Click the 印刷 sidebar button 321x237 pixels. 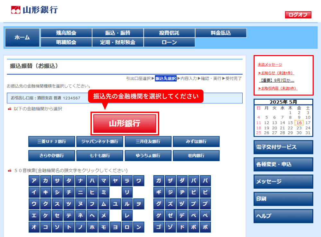[283, 199]
